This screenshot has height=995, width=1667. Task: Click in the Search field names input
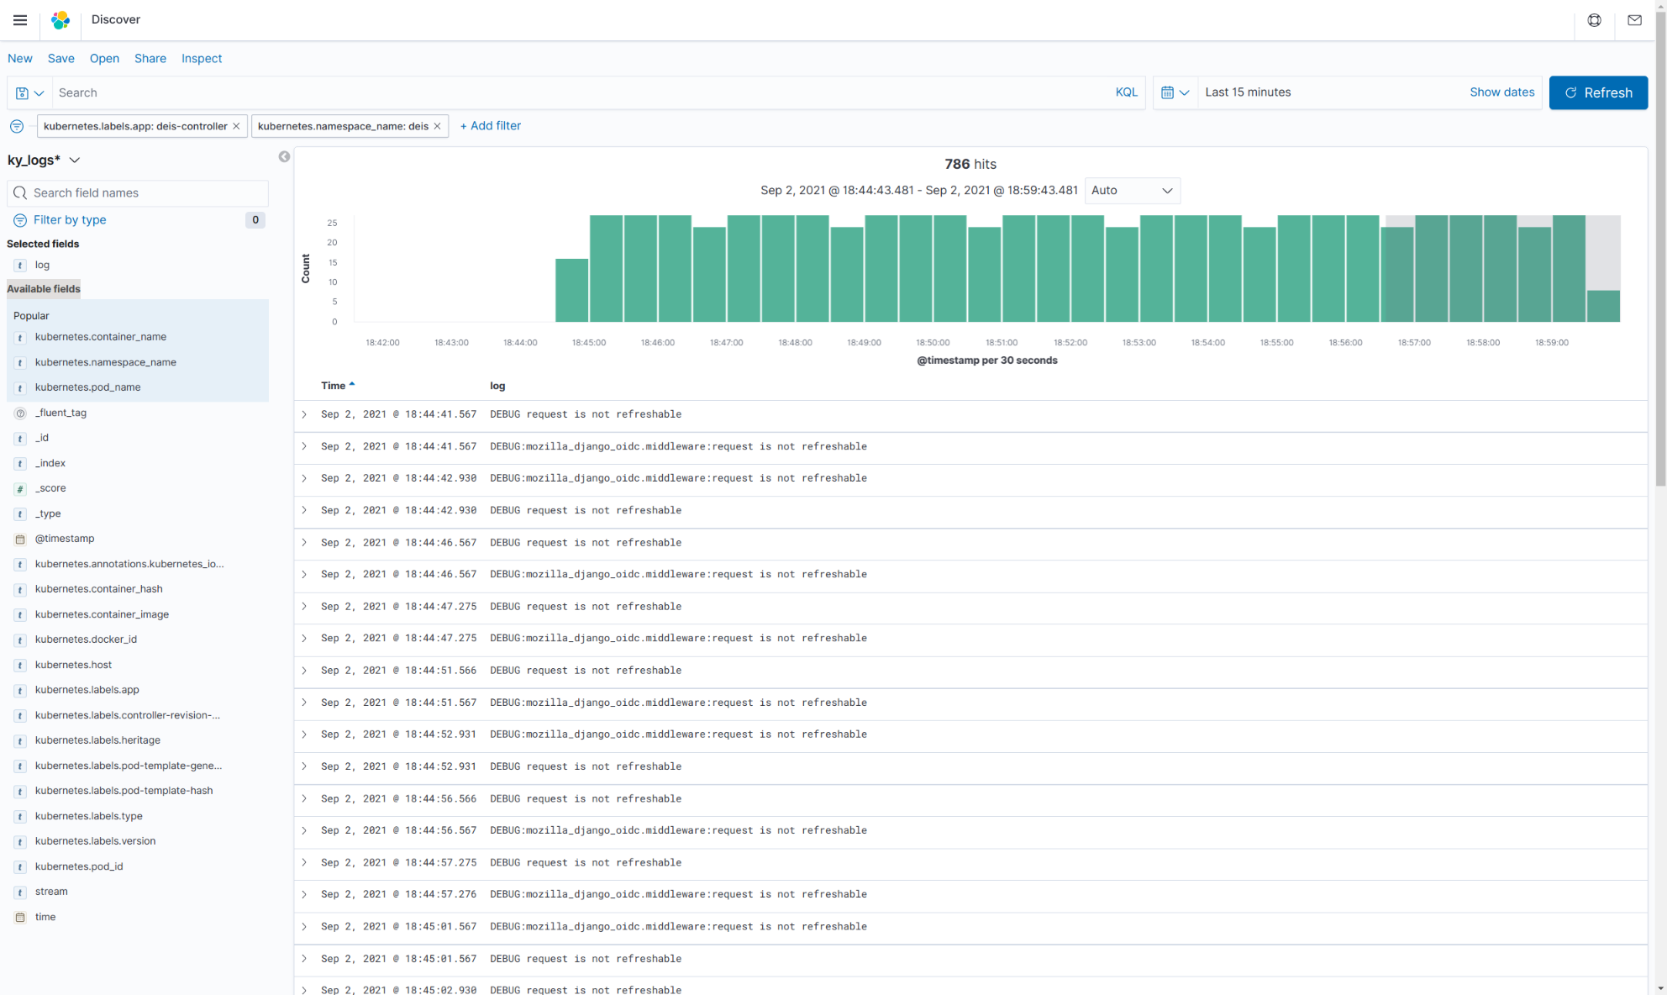tap(143, 193)
